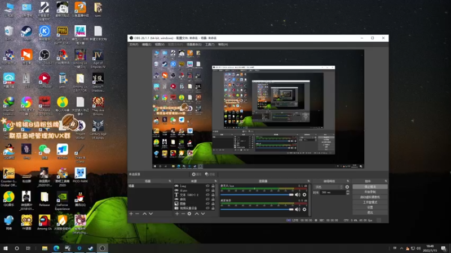Open microphone/Aux audio settings gear

(x=304, y=195)
